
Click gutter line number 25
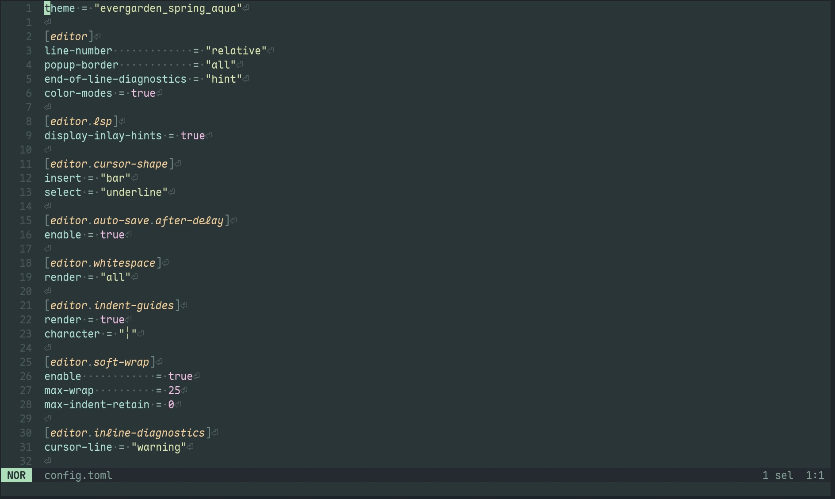point(26,362)
